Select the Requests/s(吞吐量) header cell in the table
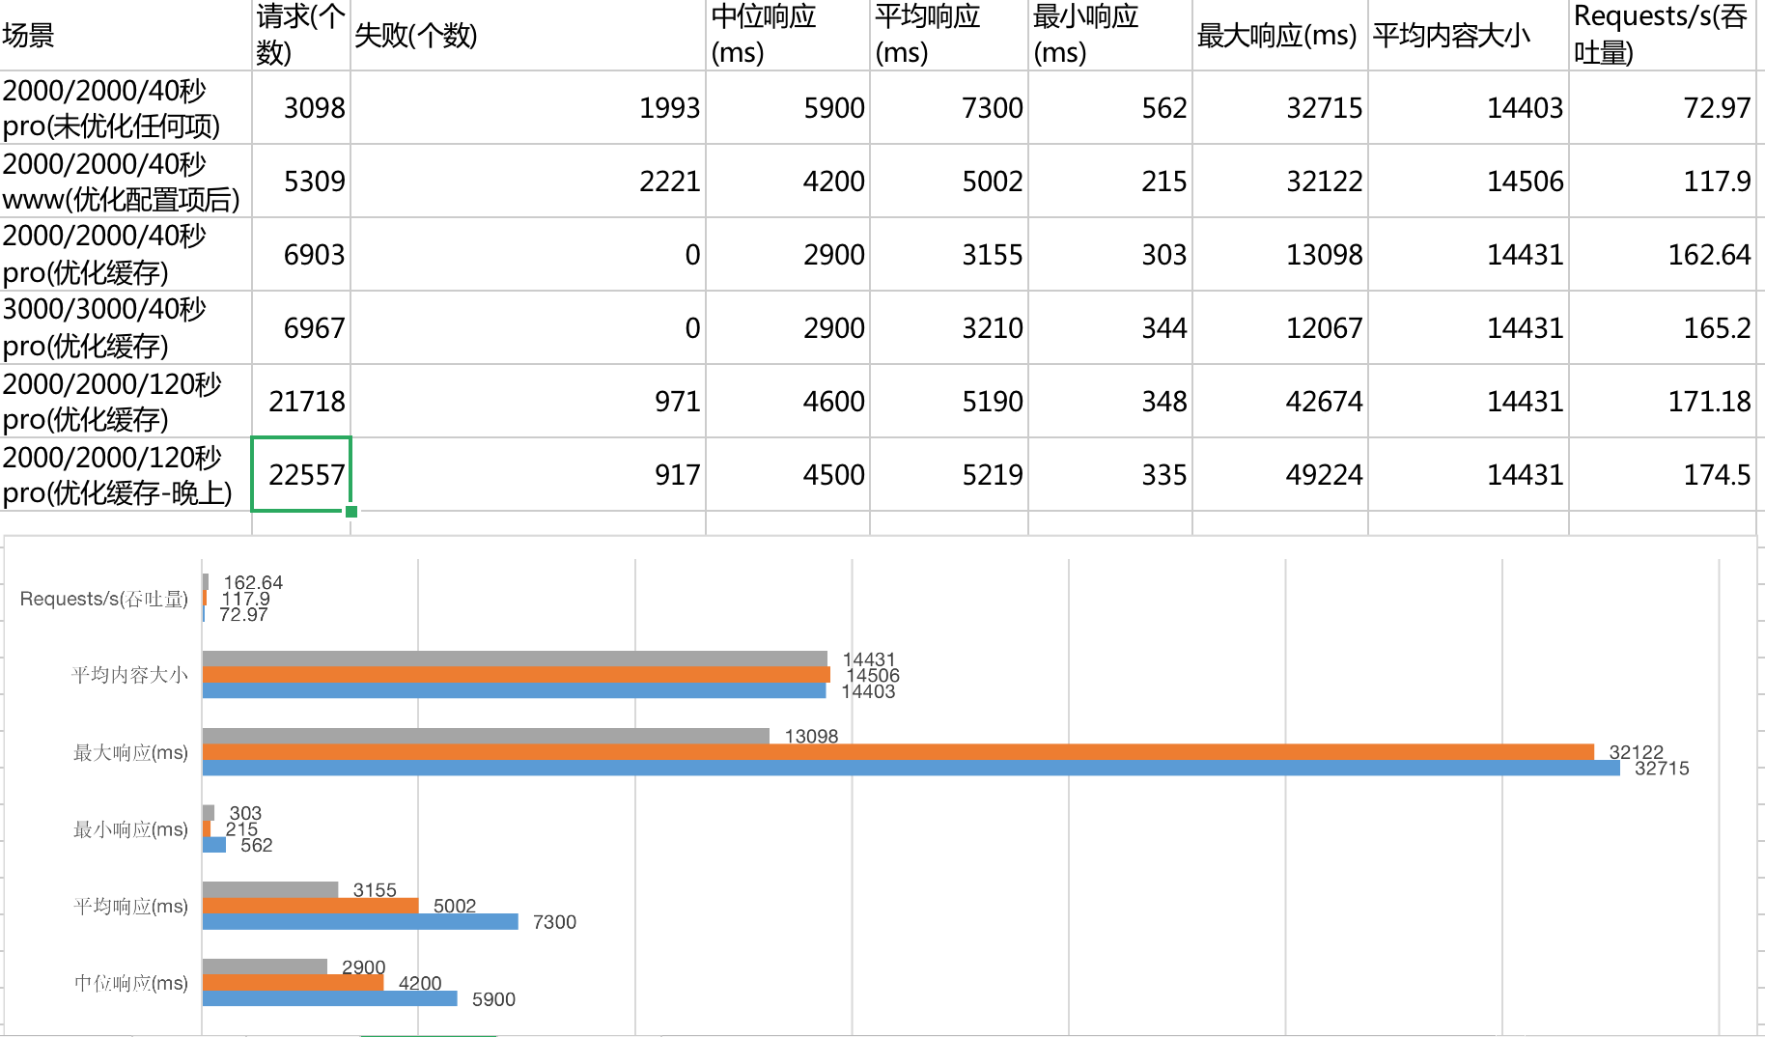 click(1661, 36)
